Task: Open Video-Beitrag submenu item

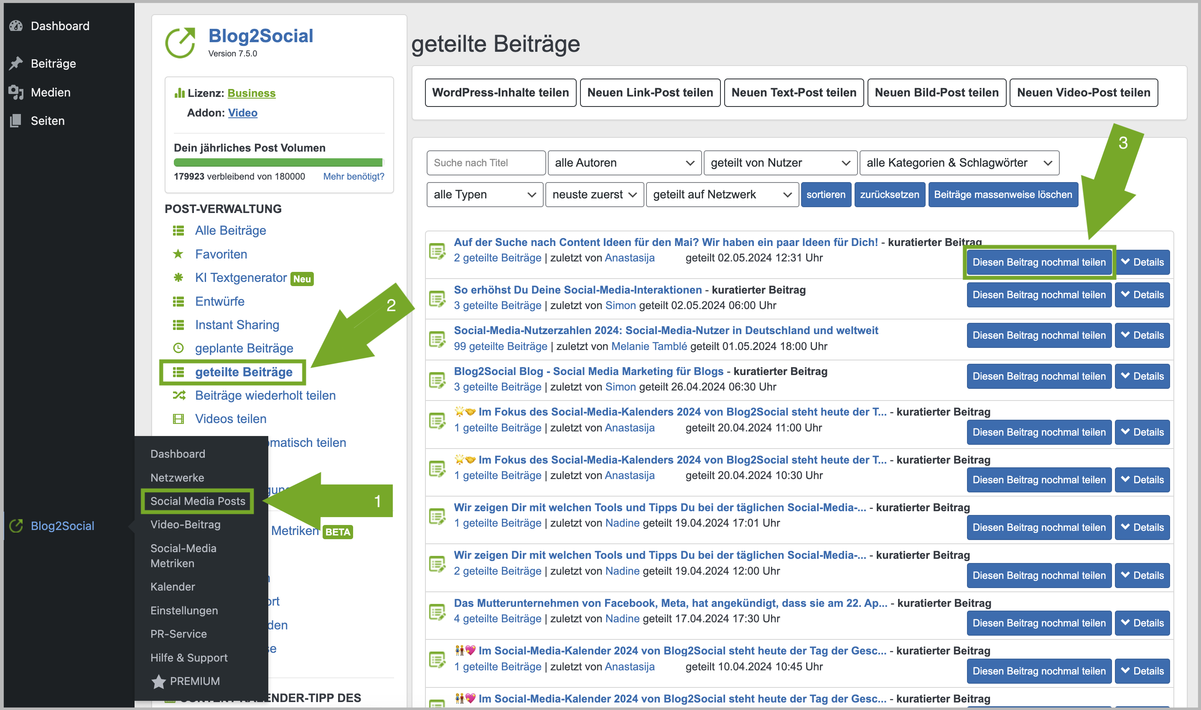Action: point(185,525)
